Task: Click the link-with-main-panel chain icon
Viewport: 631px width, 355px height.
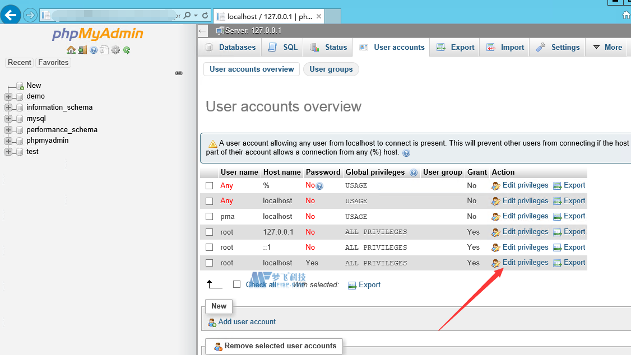Action: [179, 73]
